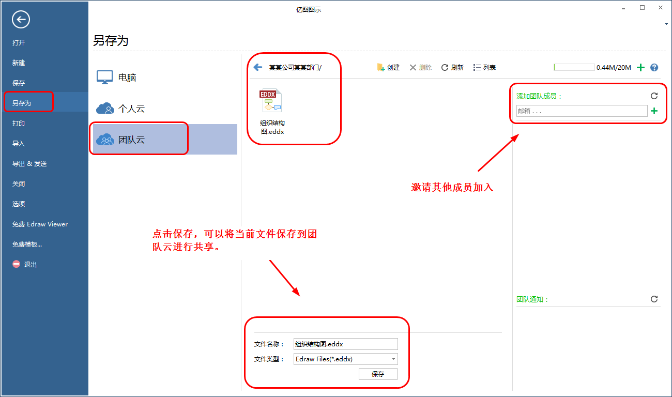Click the 0.44M/20M storage text
Viewport: 672px width, 397px height.
[x=614, y=67]
